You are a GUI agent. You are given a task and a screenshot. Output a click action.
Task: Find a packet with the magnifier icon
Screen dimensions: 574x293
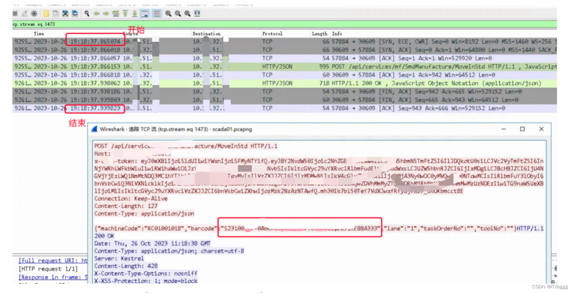click(x=87, y=14)
